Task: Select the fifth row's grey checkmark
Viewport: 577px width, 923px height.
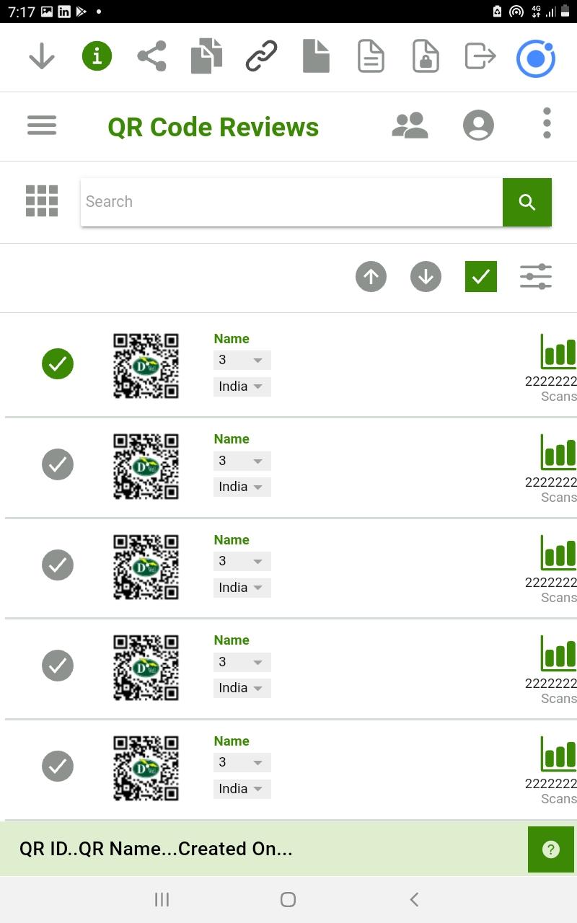Action: 58,766
